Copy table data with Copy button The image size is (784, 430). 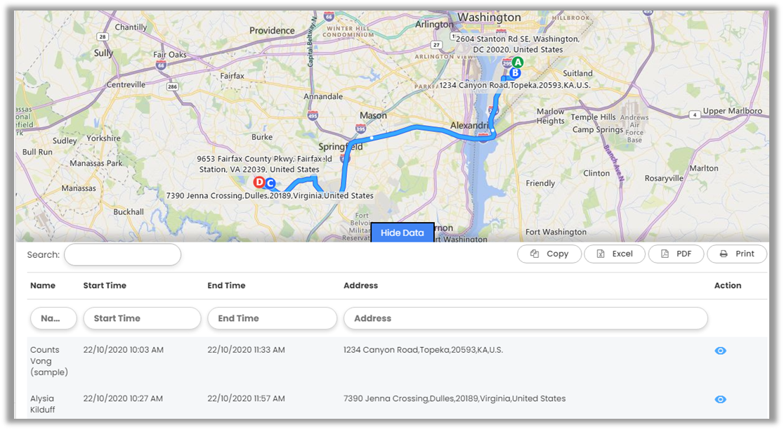[549, 254]
